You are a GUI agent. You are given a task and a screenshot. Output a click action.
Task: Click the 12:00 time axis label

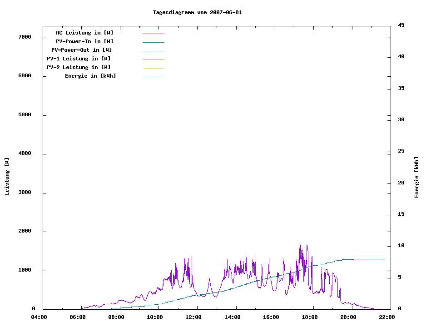point(193,317)
